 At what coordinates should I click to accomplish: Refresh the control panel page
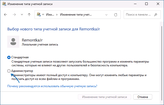point(116,15)
